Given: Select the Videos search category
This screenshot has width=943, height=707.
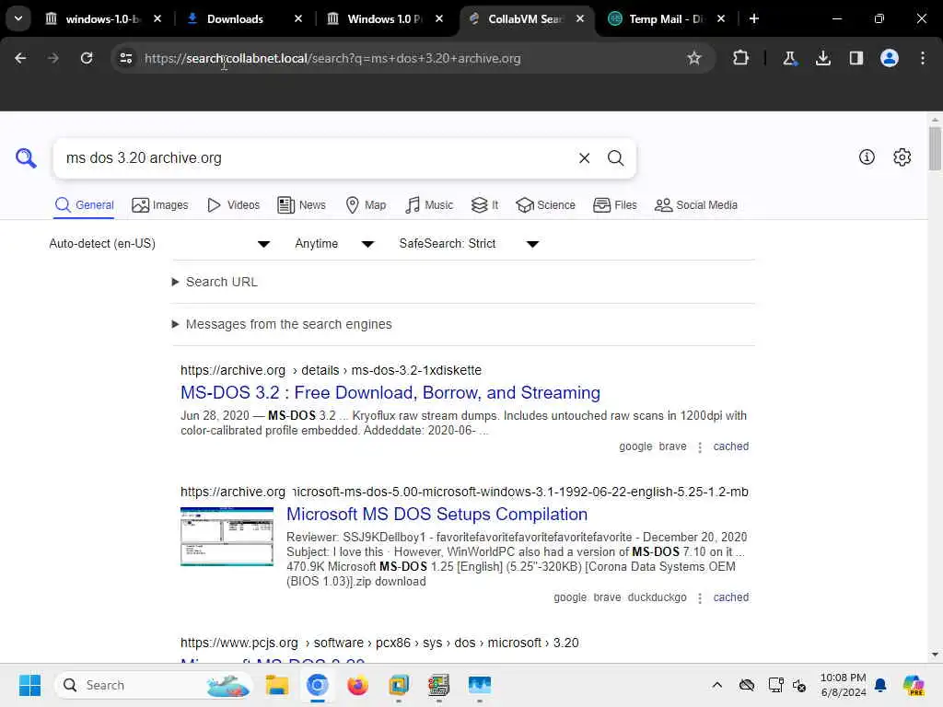Looking at the screenshot, I should 233,205.
